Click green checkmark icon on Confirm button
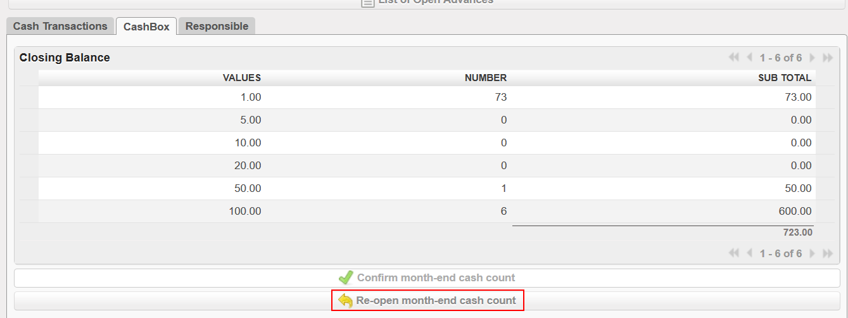 coord(346,277)
